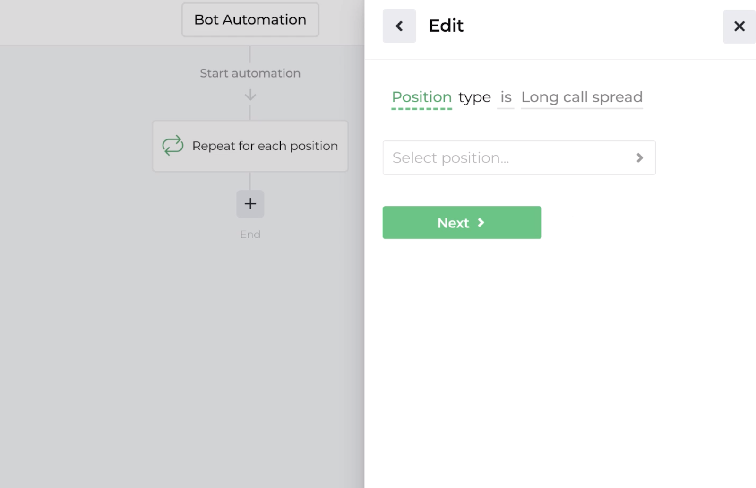This screenshot has height=488, width=756.
Task: Click the word "type" in the condition
Action: [474, 97]
